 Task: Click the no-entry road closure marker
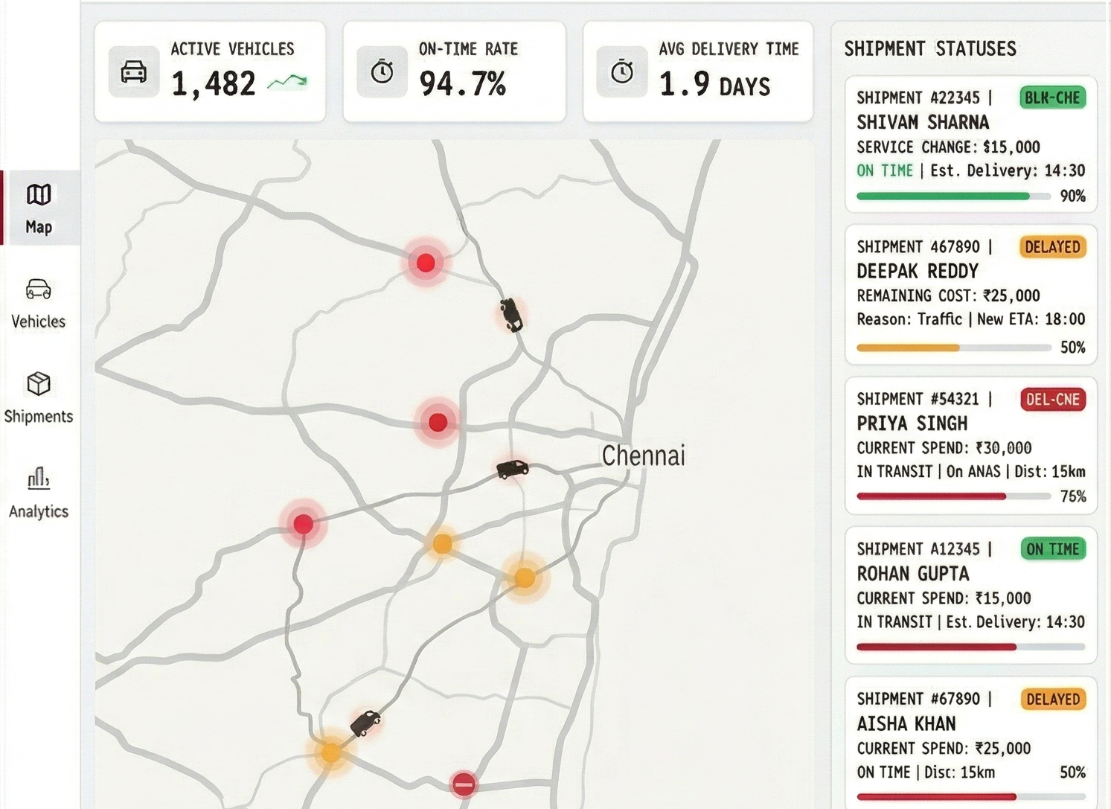[x=464, y=784]
